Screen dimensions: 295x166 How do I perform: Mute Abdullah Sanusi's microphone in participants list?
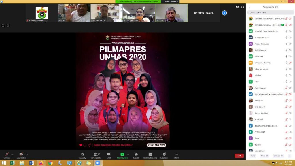pyautogui.click(x=286, y=31)
